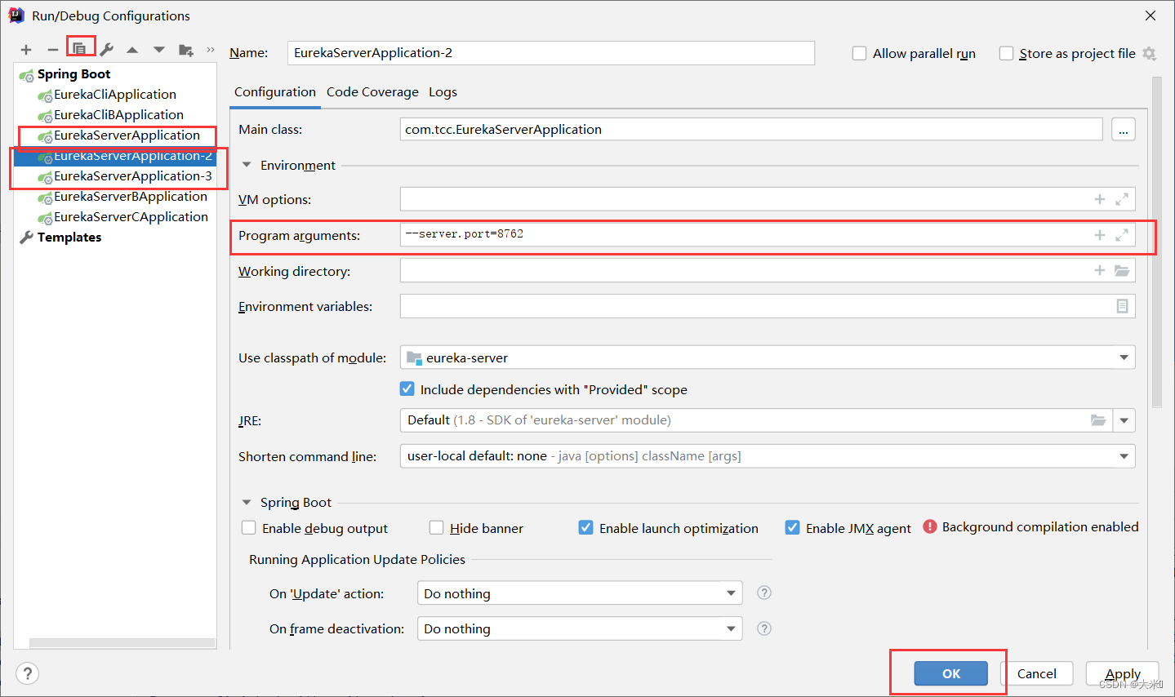The width and height of the screenshot is (1175, 697).
Task: Edit environment variables list icon
Action: (x=1122, y=306)
